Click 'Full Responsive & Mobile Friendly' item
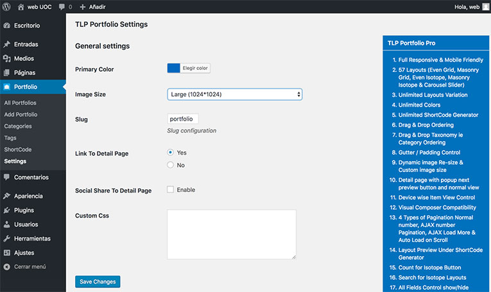The height and width of the screenshot is (292, 491). pos(440,60)
